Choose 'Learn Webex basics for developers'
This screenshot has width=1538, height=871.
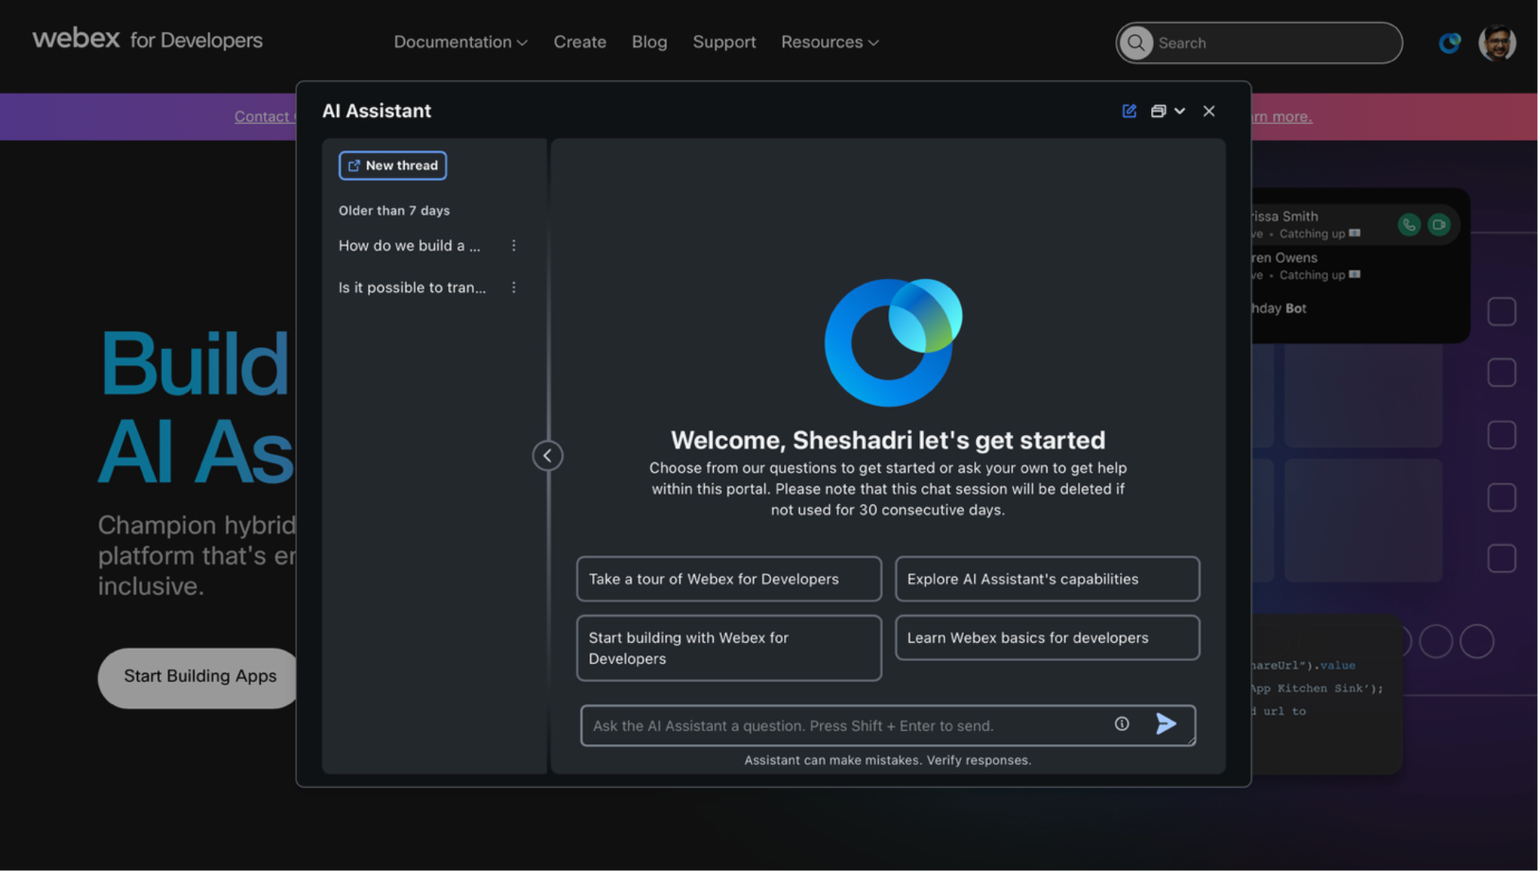[x=1047, y=638]
